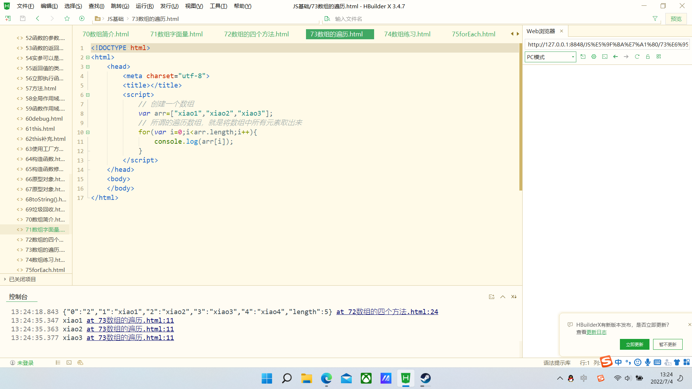
Task: Collapse the code fold arrow at line 10
Action: (x=88, y=132)
